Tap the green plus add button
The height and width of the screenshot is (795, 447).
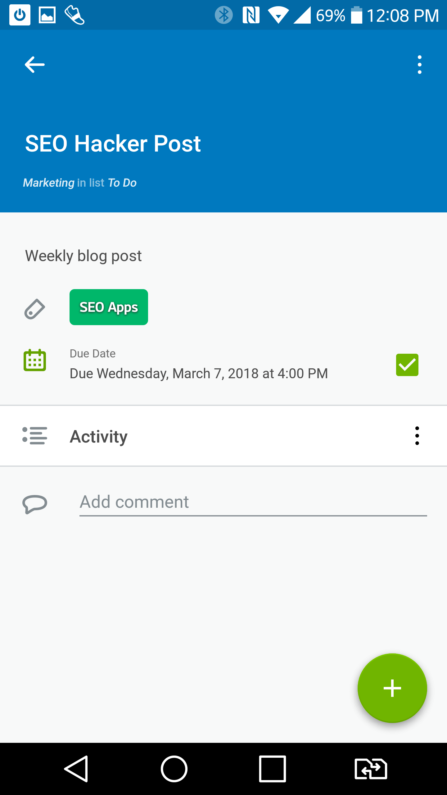[392, 688]
